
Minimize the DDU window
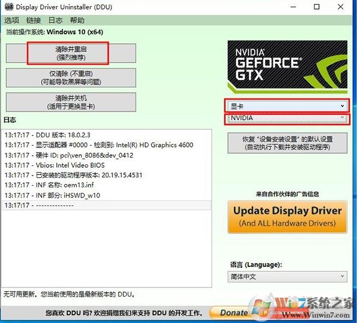tap(293, 7)
